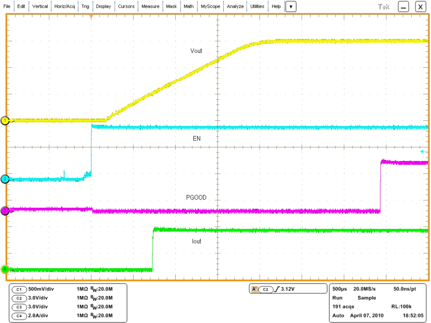Click the C4 2.0A/div channel badge
The image size is (431, 323).
[x=18, y=316]
